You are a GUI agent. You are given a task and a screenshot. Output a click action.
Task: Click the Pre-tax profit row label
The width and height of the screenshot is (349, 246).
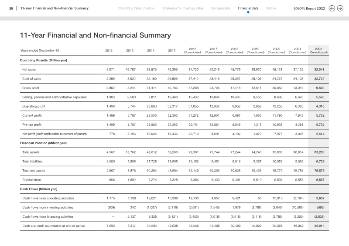tap(32, 125)
